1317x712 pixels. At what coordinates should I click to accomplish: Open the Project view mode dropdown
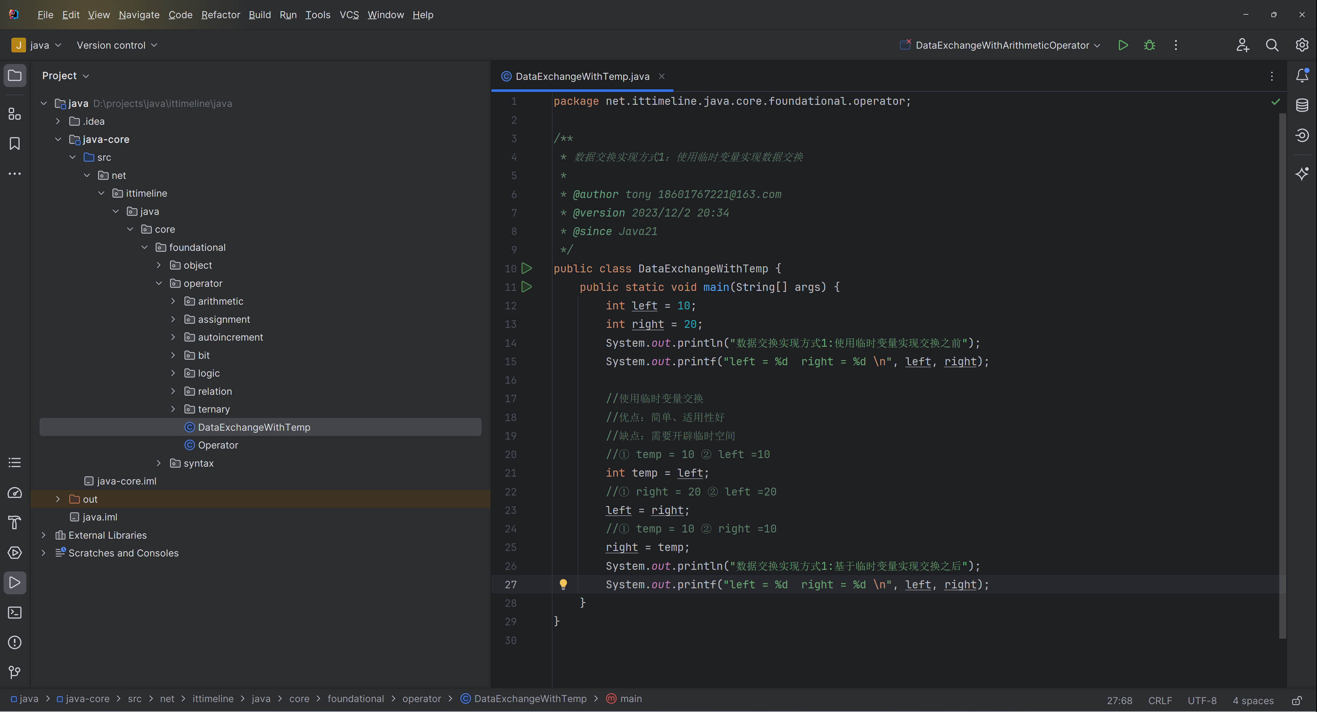click(65, 76)
